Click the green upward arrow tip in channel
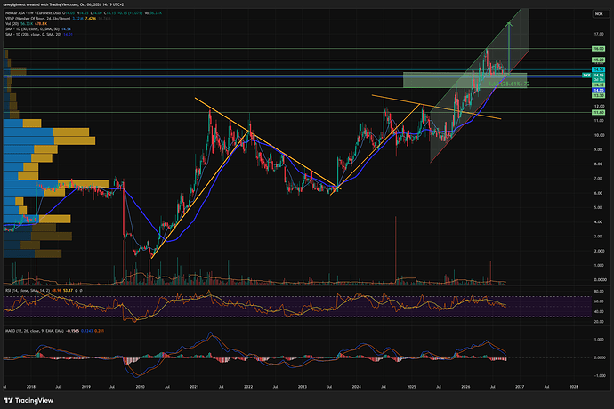 (509, 24)
